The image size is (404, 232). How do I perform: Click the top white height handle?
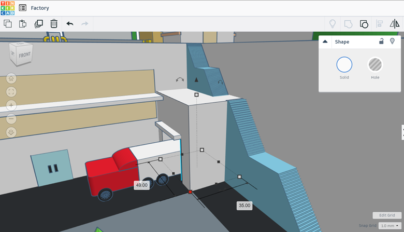click(197, 94)
